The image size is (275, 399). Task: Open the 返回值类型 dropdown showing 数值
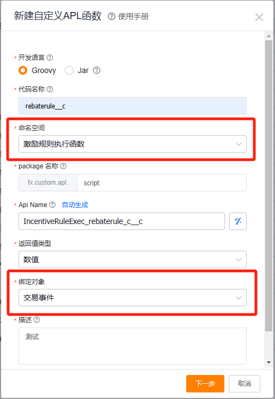coord(132,259)
